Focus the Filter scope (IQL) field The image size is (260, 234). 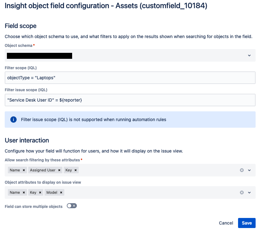coord(130,78)
